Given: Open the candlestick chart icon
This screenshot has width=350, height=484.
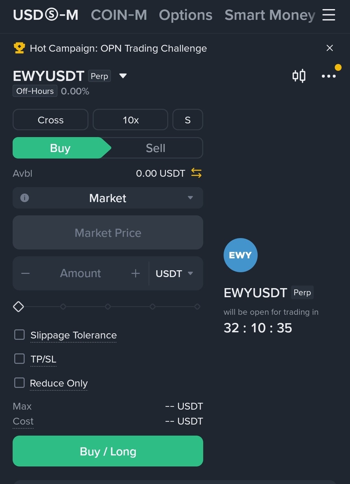Looking at the screenshot, I should coord(299,76).
